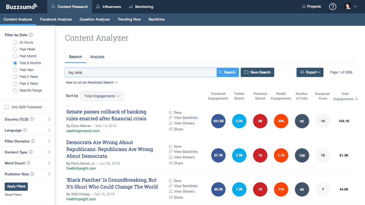Open the Total Engagements sort dropdown
This screenshot has height=205, width=365.
[x=102, y=96]
